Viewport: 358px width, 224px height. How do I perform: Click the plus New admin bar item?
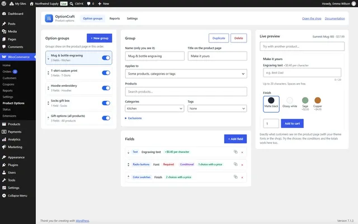click(x=103, y=4)
